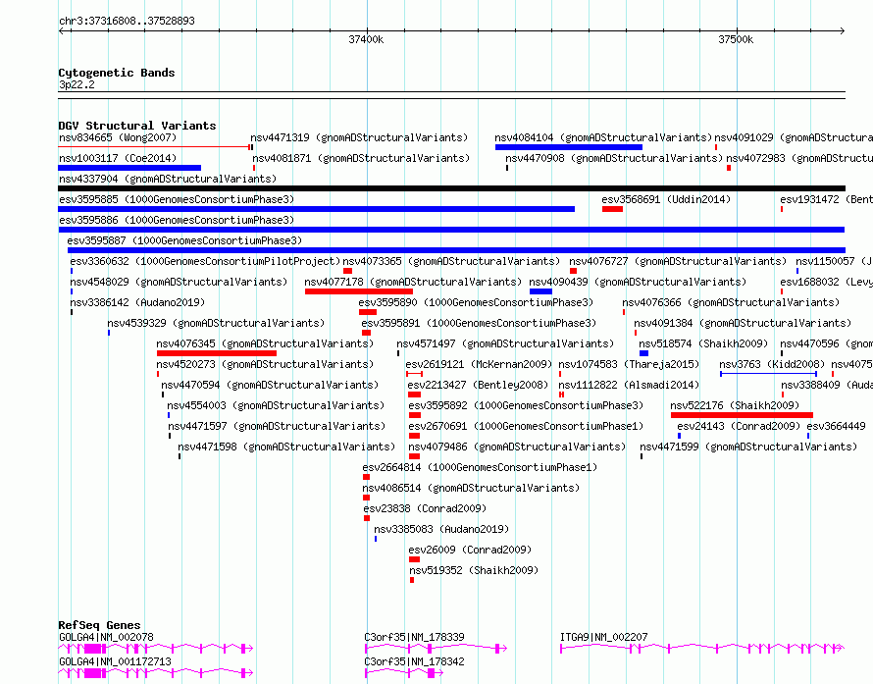
Task: Open the nsv4076366 variant label
Action: pos(731,302)
